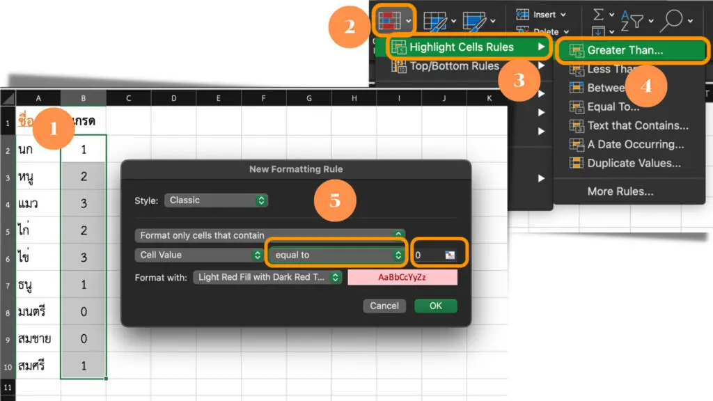713x401 pixels.
Task: Open the 'equal to' condition dropdown
Action: click(x=337, y=255)
